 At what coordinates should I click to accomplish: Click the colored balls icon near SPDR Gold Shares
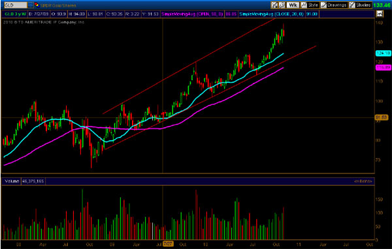(37, 5)
